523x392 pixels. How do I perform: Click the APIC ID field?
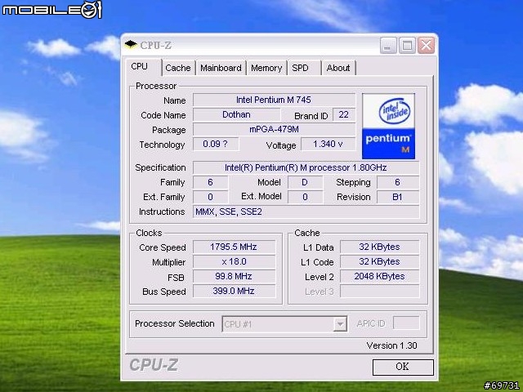tap(406, 323)
